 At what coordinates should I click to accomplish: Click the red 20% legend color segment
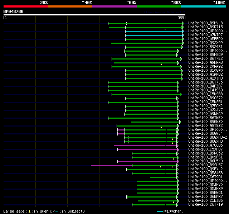tap(26, 6)
